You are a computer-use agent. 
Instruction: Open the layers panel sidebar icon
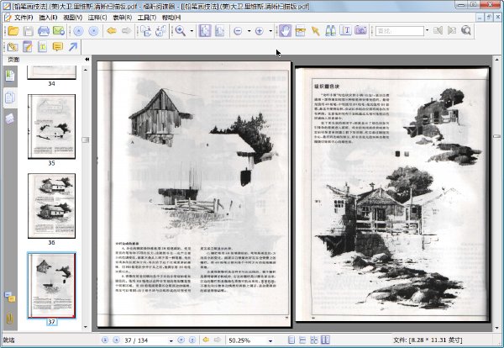[x=9, y=118]
